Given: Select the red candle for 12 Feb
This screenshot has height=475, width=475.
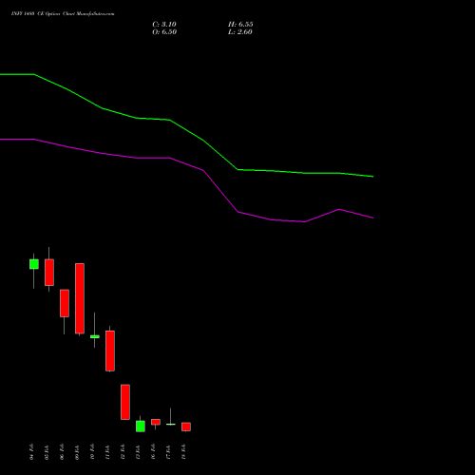Looking at the screenshot, I should [x=125, y=402].
